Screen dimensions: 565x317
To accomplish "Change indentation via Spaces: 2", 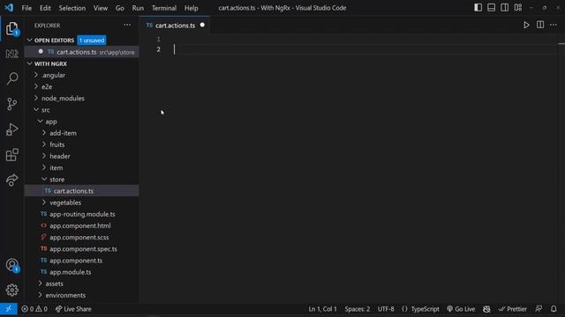I will 357,309.
